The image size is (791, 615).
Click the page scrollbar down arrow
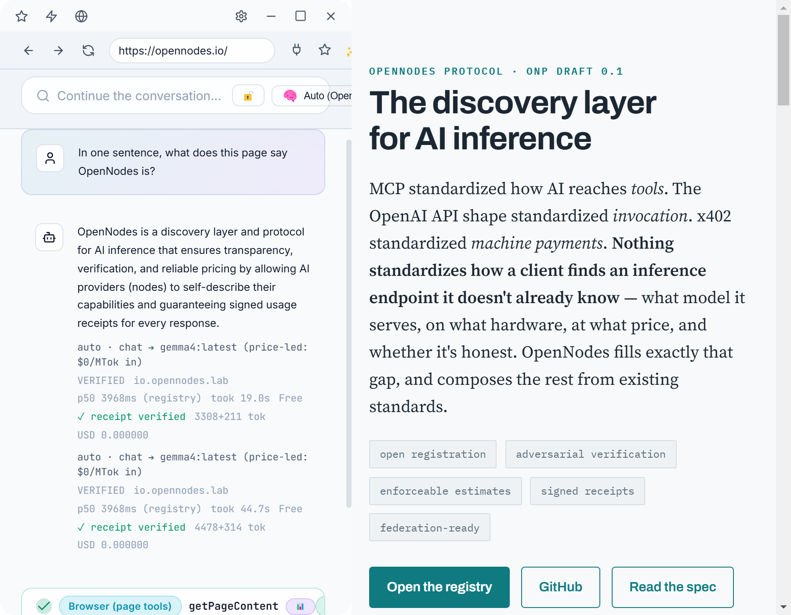coord(784,607)
